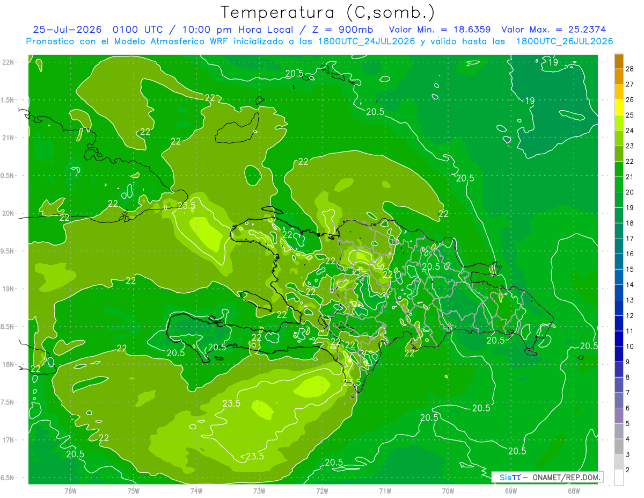
Task: Select the '1800UTC_26JUL2026' valid-until text
Action: [x=565, y=41]
